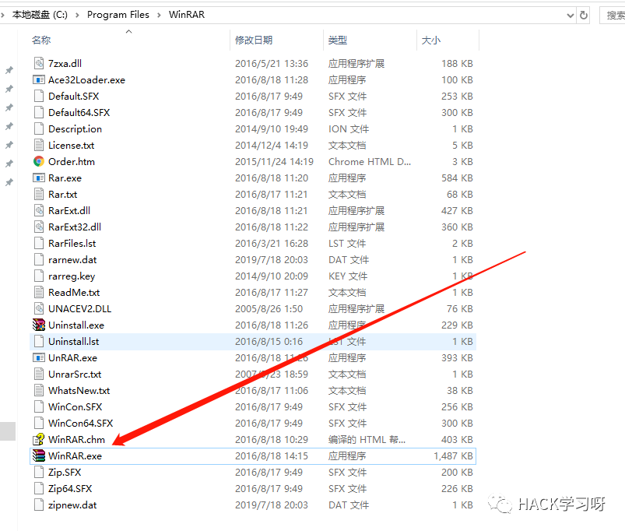The image size is (625, 531).
Task: Click the License.txt document icon
Action: point(39,145)
